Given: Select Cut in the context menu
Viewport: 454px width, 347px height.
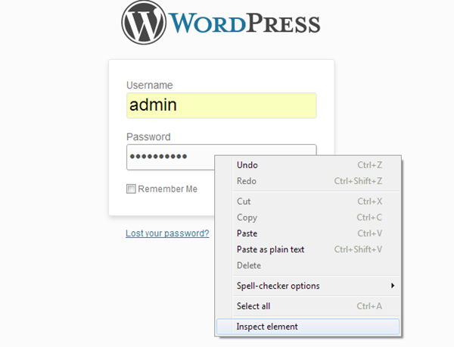Looking at the screenshot, I should (308, 202).
